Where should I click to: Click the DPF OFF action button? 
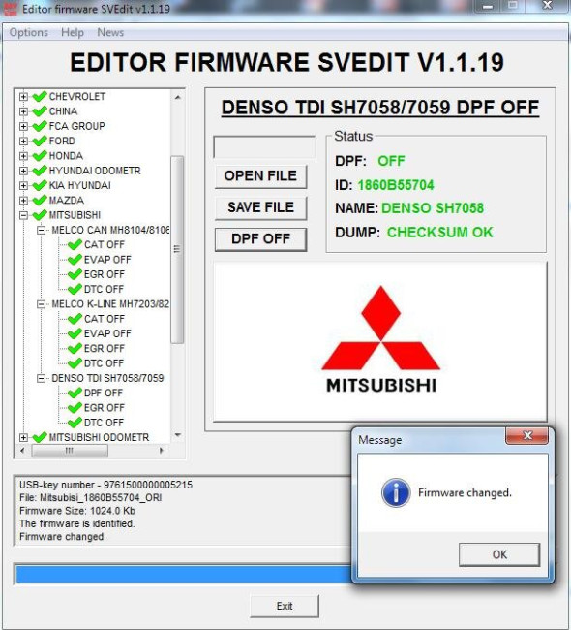(261, 239)
